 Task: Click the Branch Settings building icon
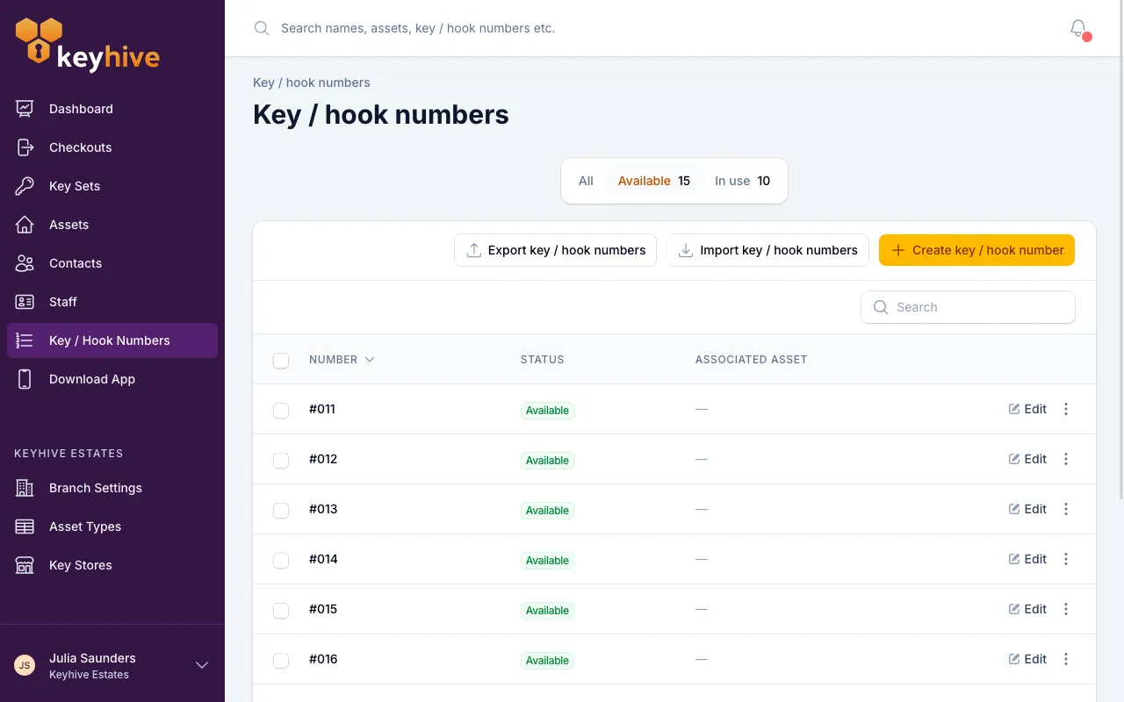pos(25,488)
